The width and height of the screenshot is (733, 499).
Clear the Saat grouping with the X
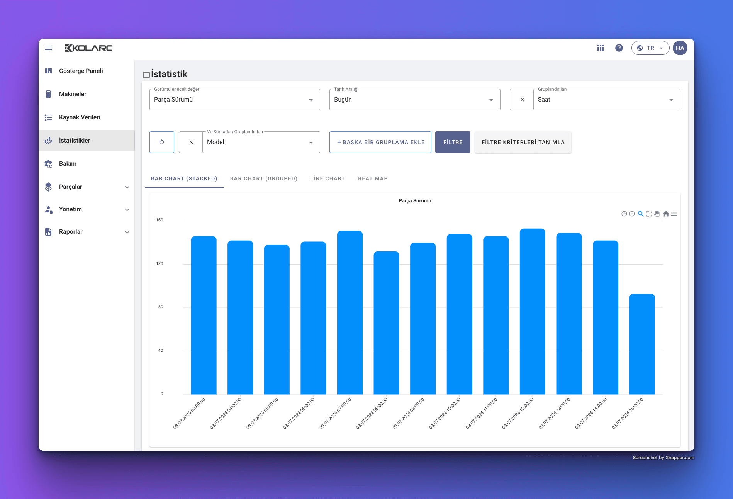coord(522,100)
